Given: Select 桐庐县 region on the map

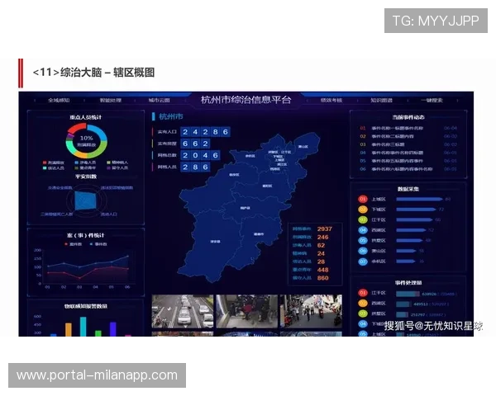Looking at the screenshot, I should coord(245,208).
